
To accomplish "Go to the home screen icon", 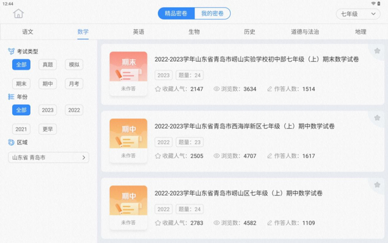I will pos(18,13).
